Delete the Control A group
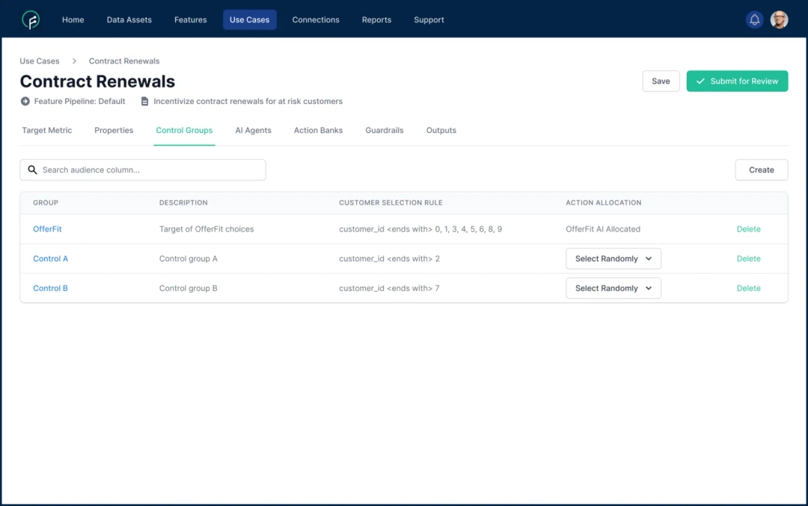Viewport: 808px width, 506px height. (749, 259)
